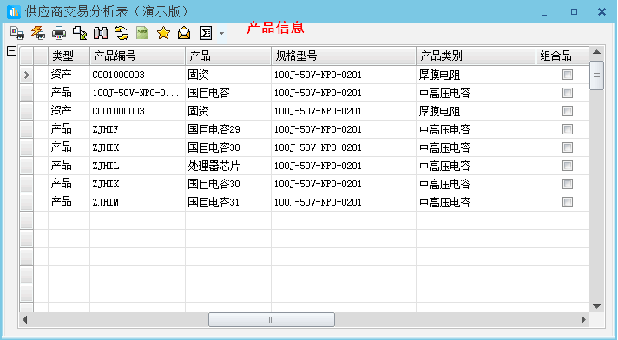Sort by the 产品编号 column header
Viewport: 618px width, 340px height.
(137, 56)
